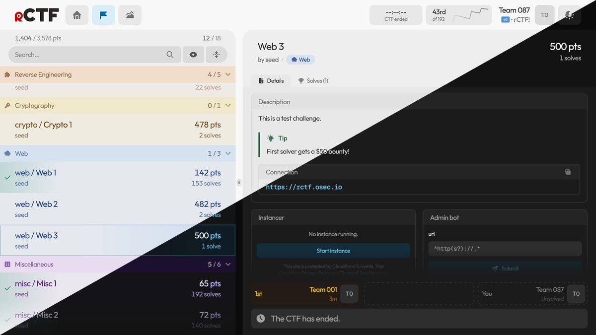Click the 'First solver gets a $50 bounty!' text
This screenshot has height=335, width=596.
click(x=308, y=151)
